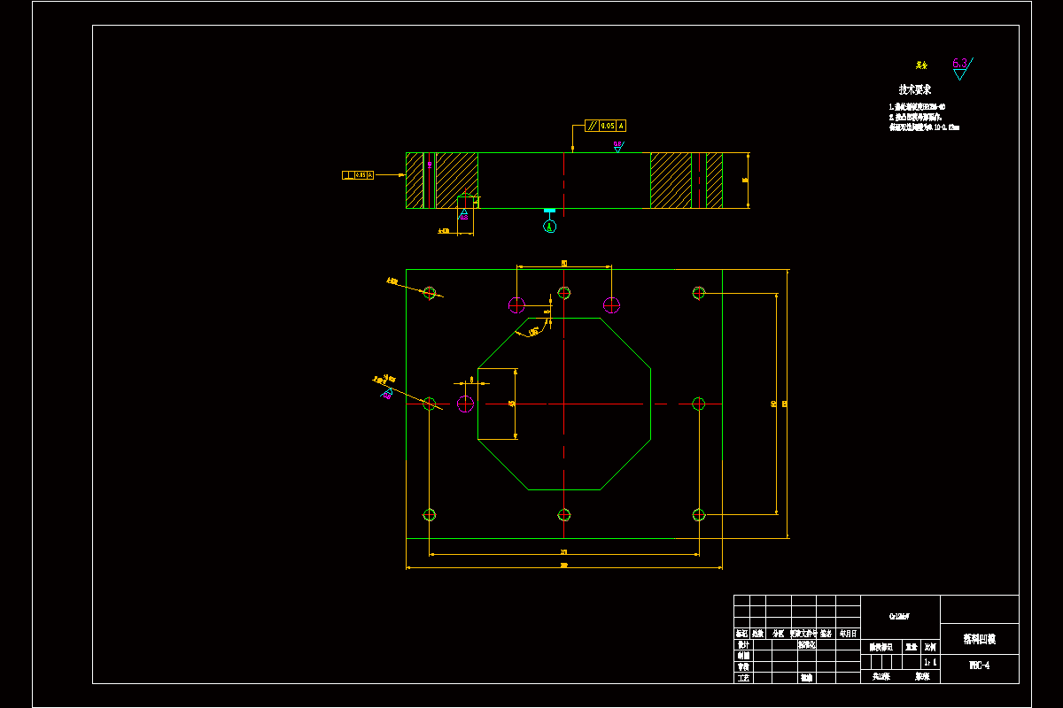Select the 年月日 header cell

[848, 633]
